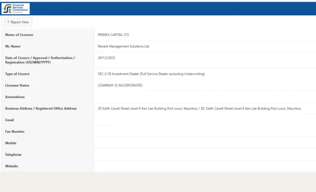Select the licensee name PRIMEX CAPITAL LTD

pyautogui.click(x=113, y=35)
